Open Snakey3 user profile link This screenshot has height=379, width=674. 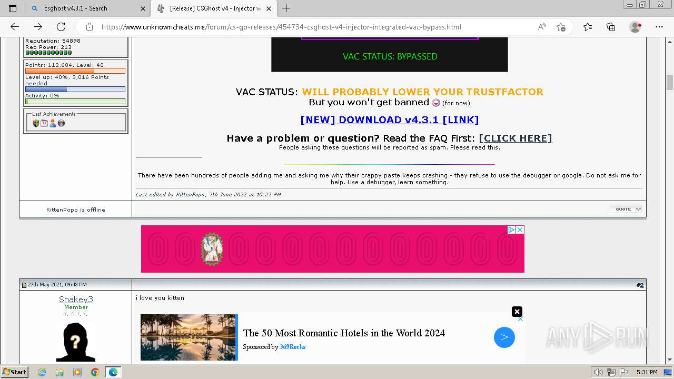(76, 300)
